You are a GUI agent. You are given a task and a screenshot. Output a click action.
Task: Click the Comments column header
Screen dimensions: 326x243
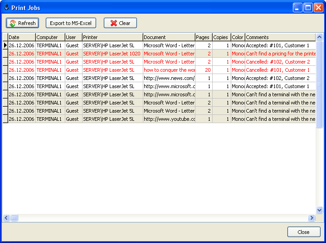(280, 37)
